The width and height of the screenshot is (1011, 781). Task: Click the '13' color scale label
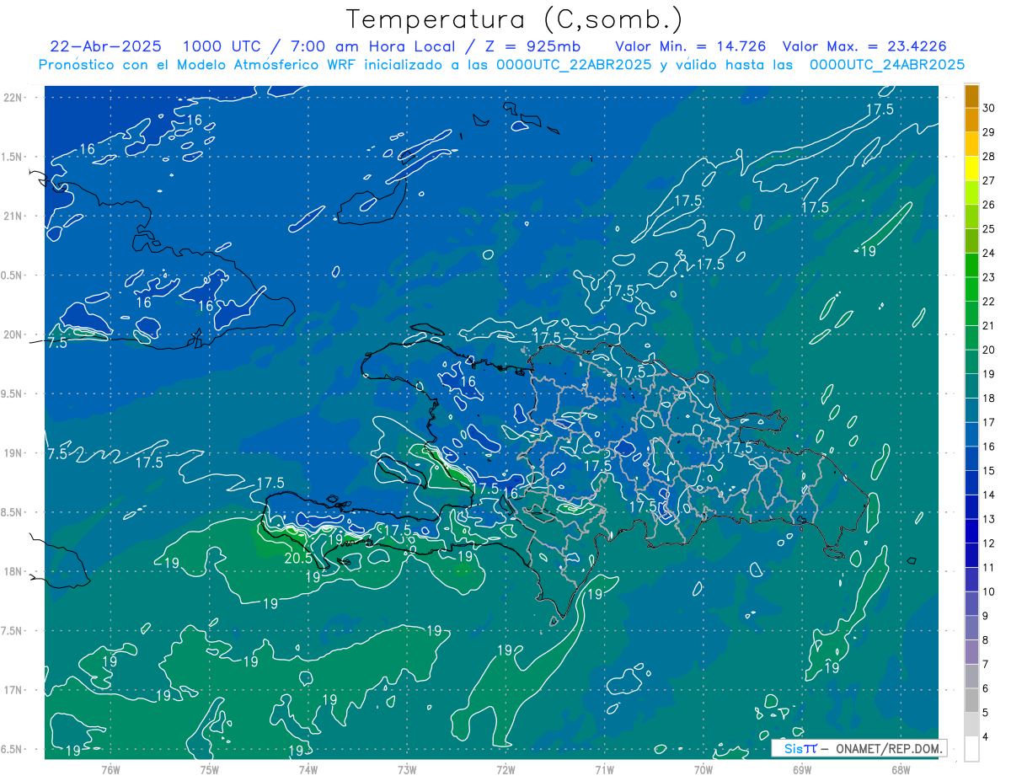(989, 519)
